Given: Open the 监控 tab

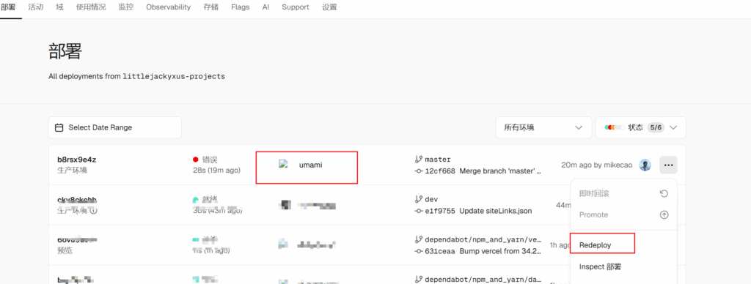Looking at the screenshot, I should (126, 7).
